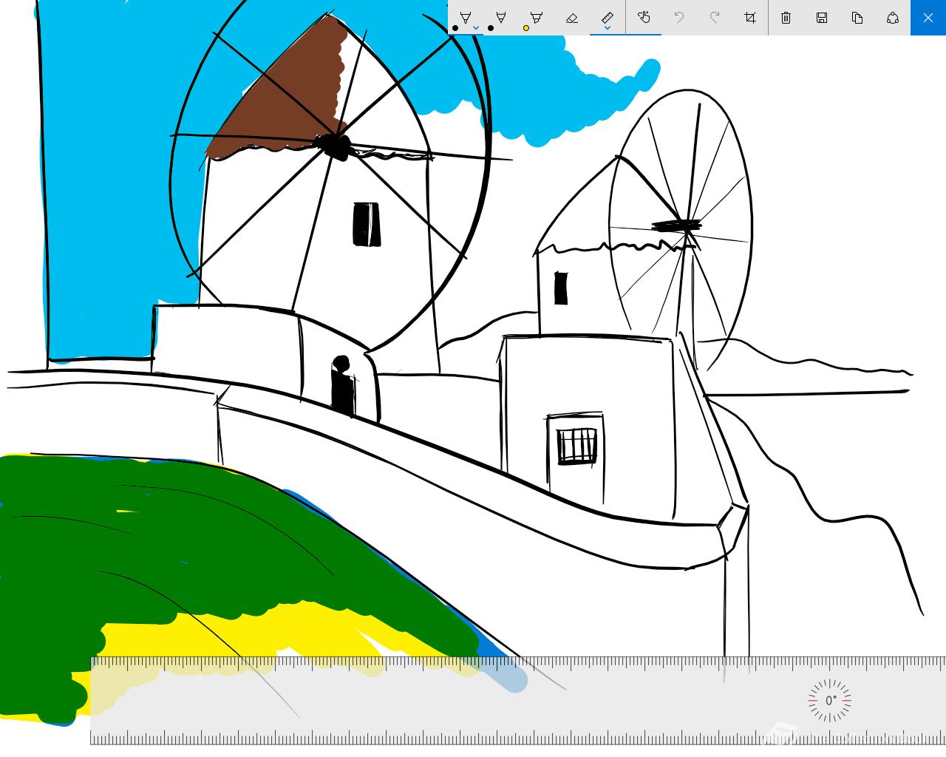The width and height of the screenshot is (946, 757).
Task: Undo the last stroke
Action: 679,17
